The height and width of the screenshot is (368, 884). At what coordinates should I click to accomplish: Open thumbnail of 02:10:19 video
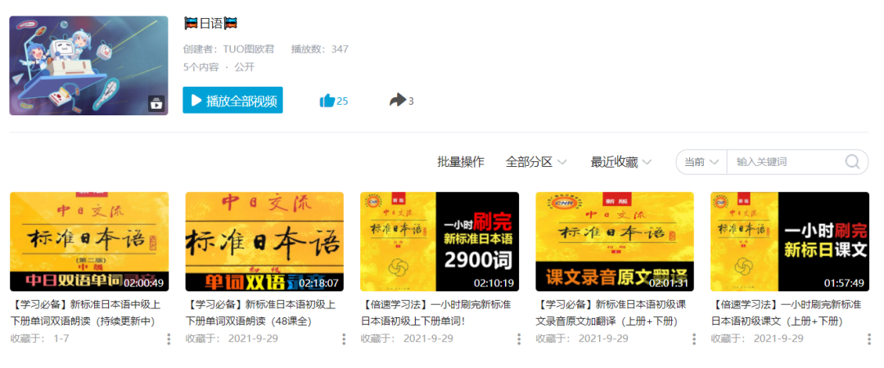tap(440, 242)
